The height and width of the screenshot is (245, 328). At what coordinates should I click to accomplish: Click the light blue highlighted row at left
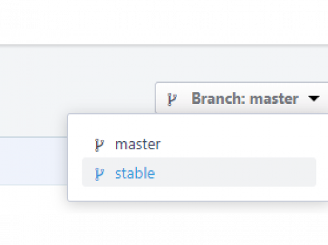[x=34, y=161]
